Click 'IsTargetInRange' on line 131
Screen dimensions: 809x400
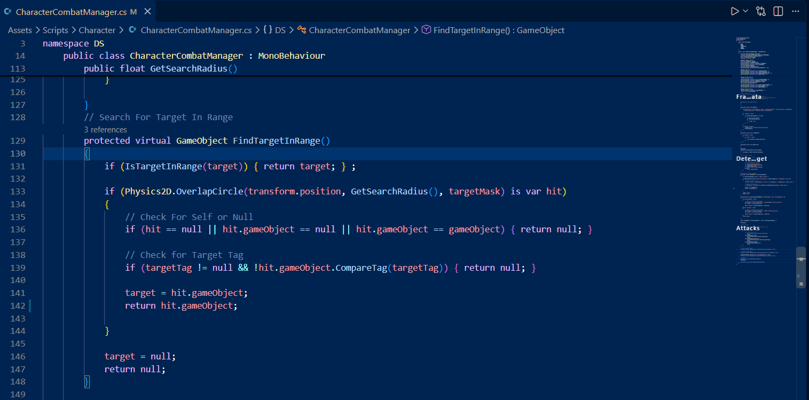[163, 166]
